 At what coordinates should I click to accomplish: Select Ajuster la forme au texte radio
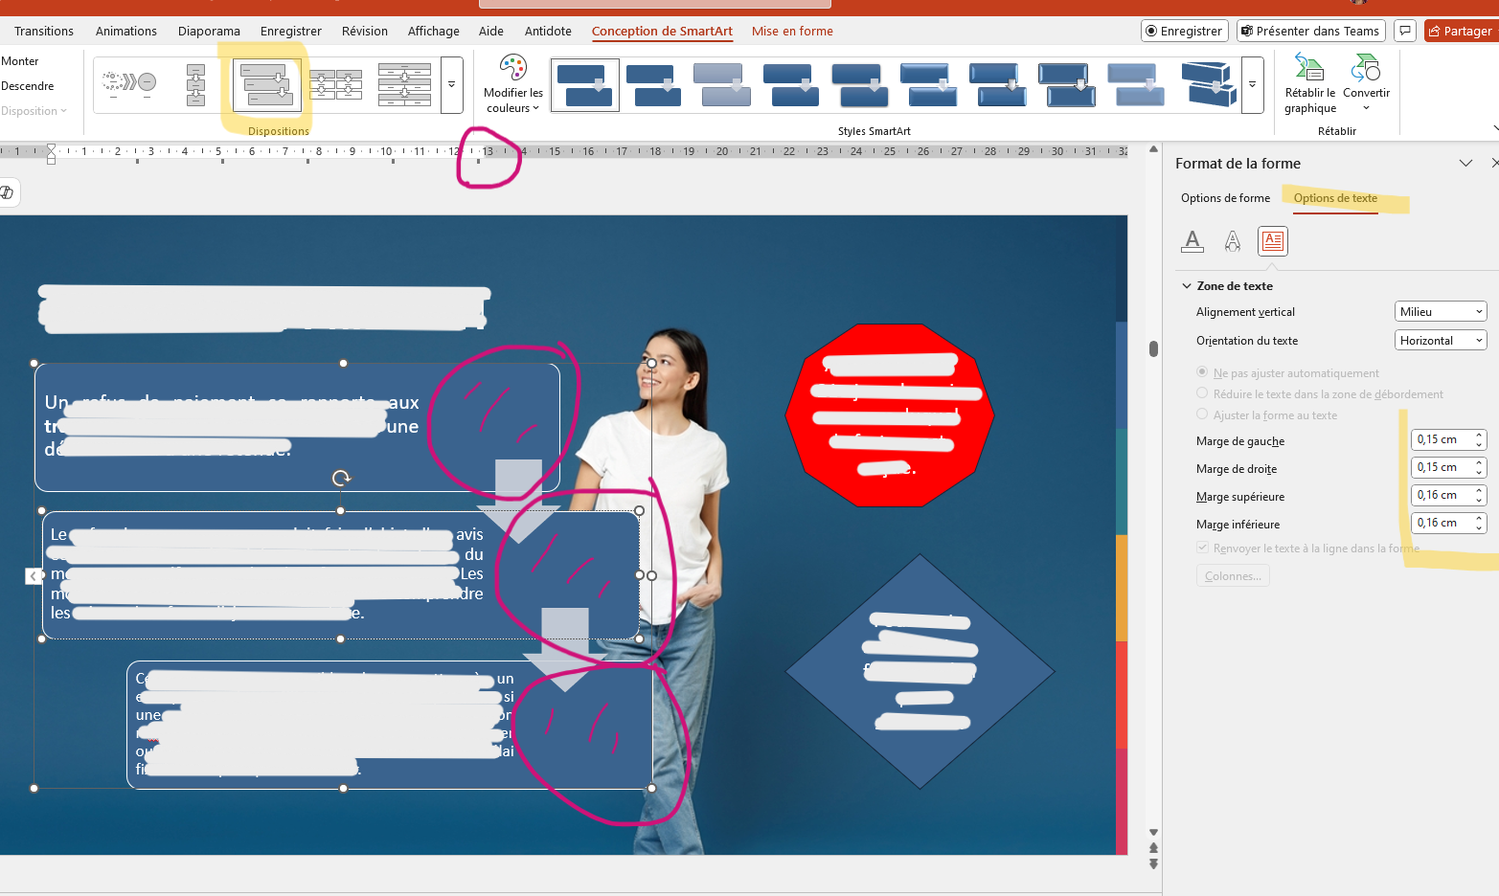(1202, 414)
